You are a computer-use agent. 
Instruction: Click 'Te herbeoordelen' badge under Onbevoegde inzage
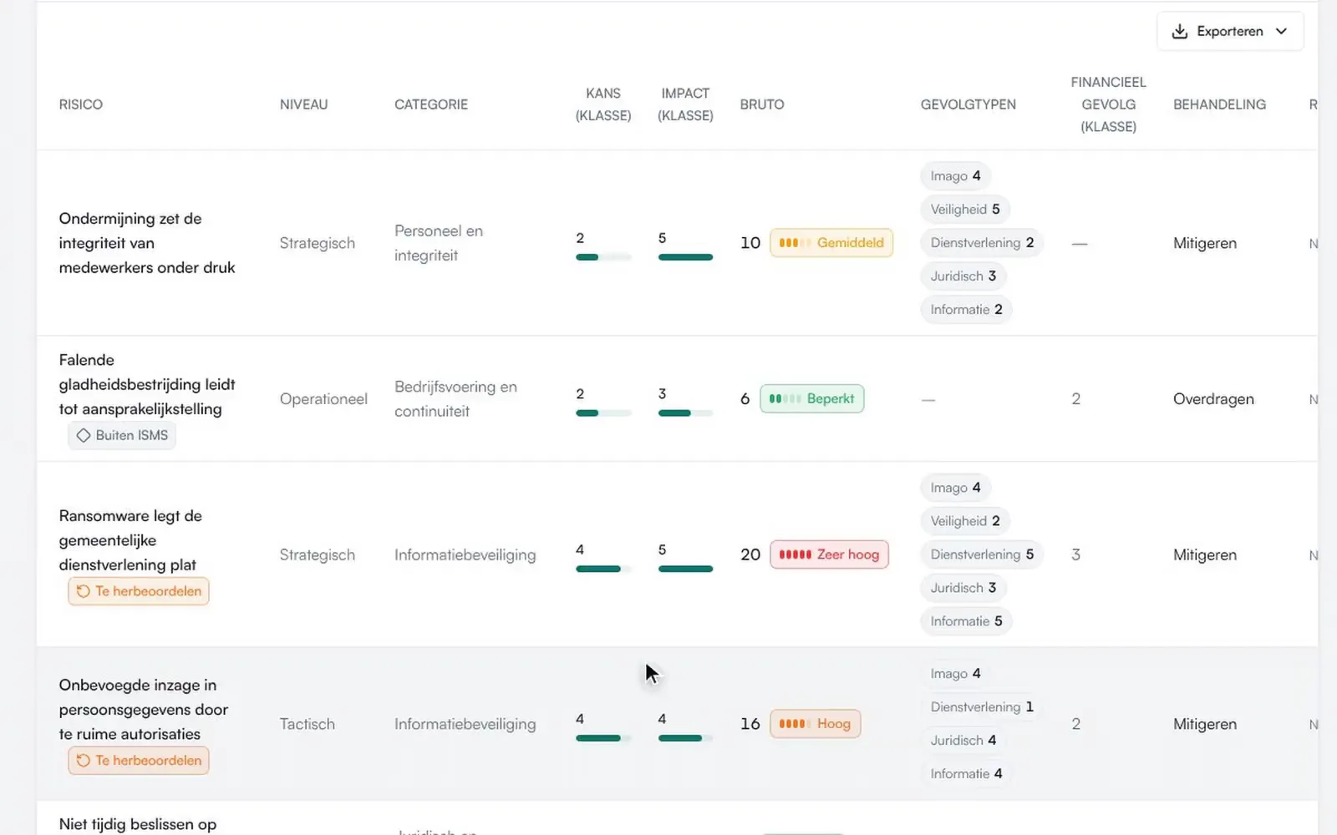(x=139, y=761)
